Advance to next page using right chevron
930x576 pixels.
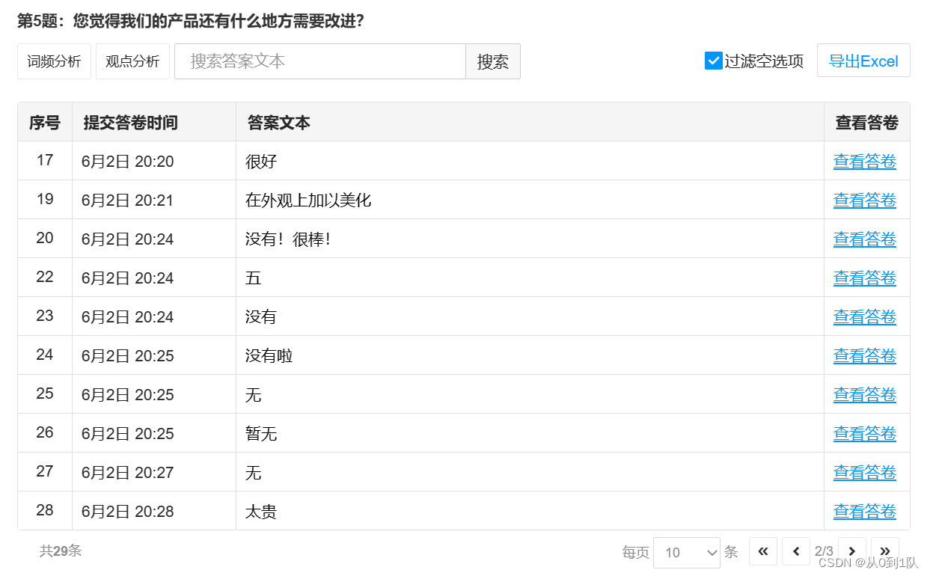(852, 551)
